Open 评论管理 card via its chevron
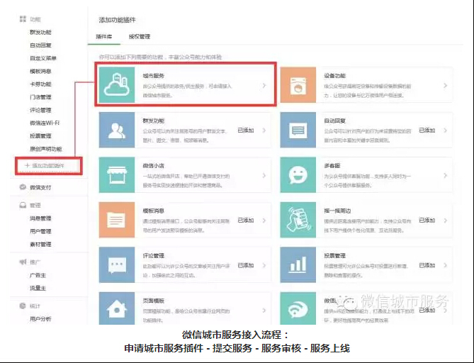The width and height of the screenshot is (474, 363). pyautogui.click(x=264, y=265)
